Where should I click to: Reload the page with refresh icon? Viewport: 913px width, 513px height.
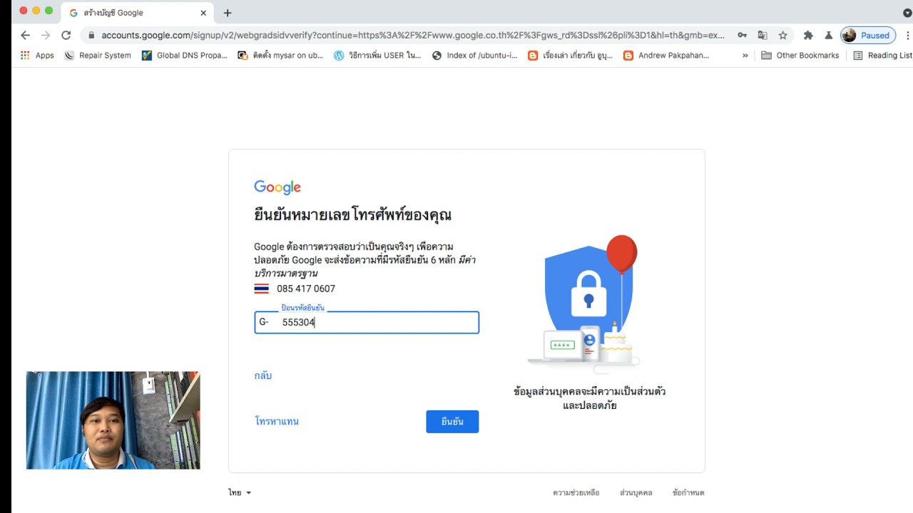(66, 35)
